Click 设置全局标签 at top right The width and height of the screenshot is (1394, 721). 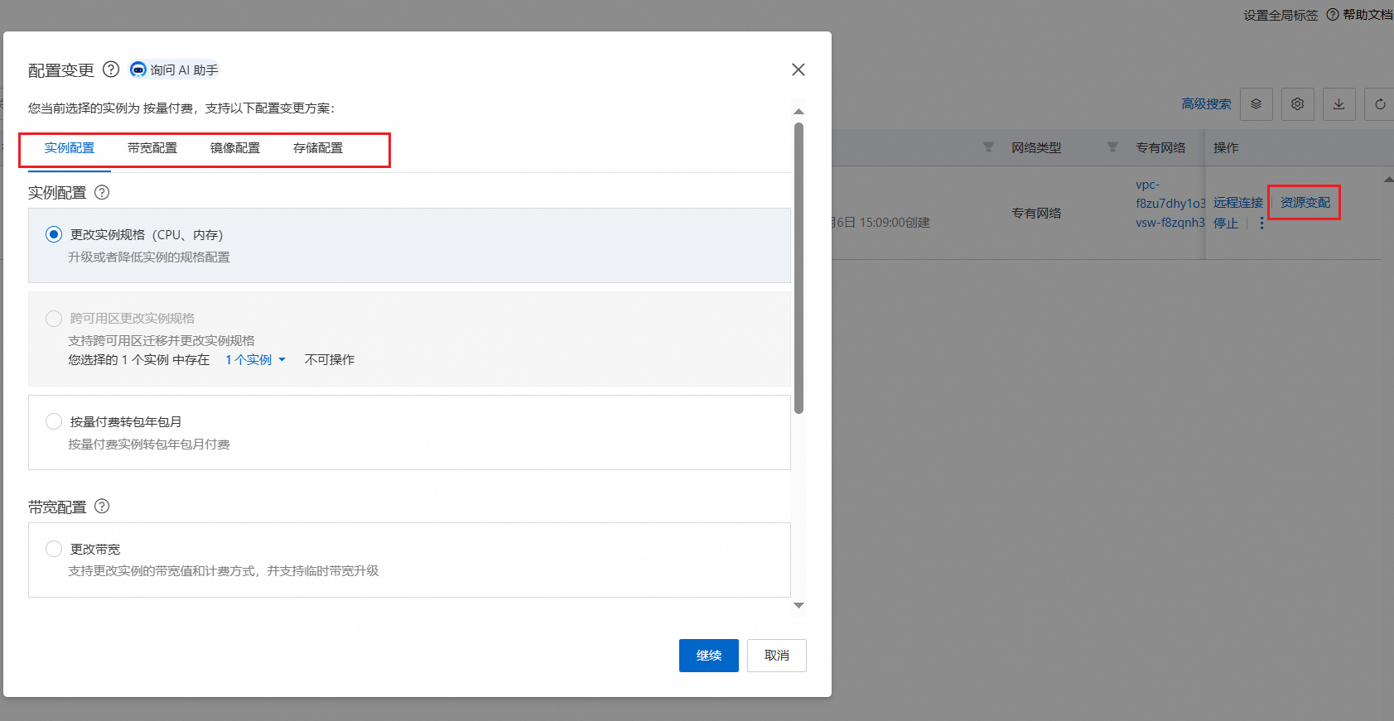point(1281,15)
